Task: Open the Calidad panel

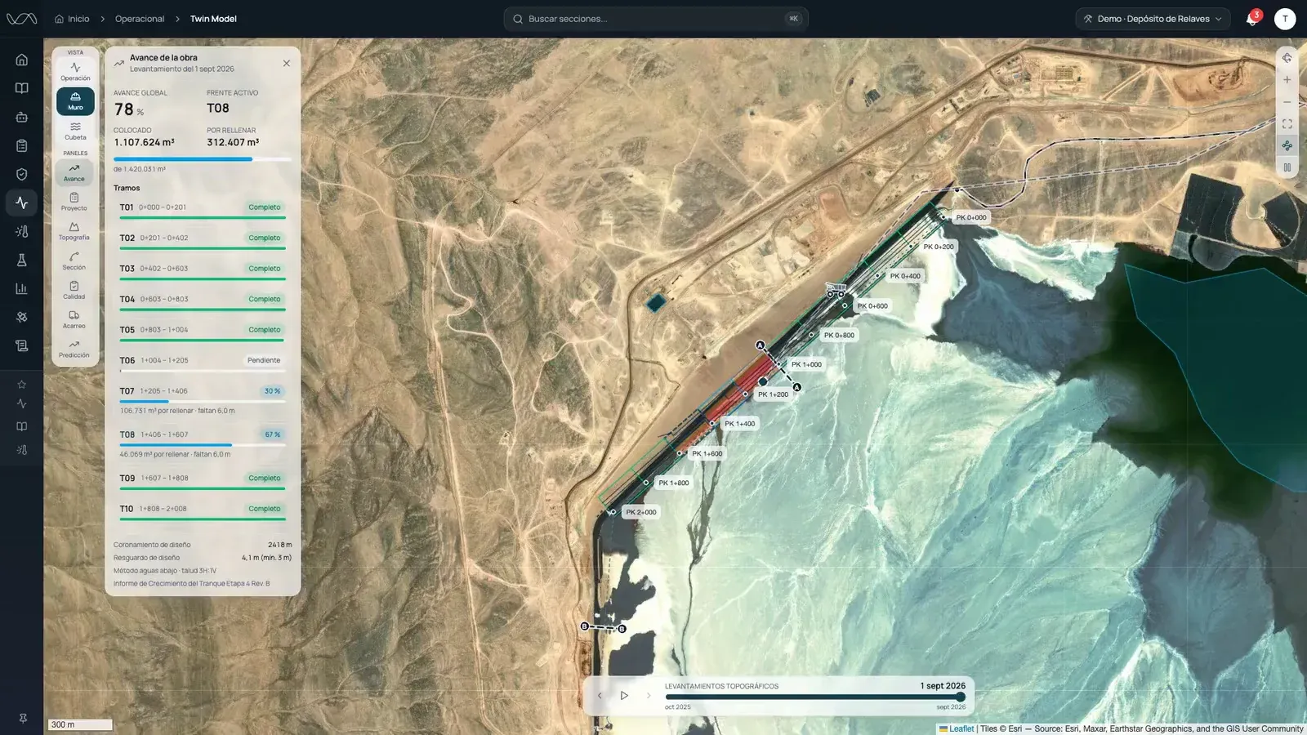Action: [x=74, y=290]
